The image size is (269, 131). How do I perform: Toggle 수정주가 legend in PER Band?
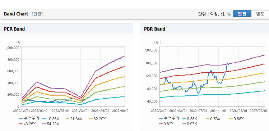29,119
